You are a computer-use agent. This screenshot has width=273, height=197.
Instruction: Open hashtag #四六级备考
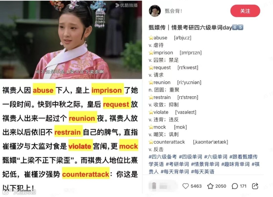163,157
